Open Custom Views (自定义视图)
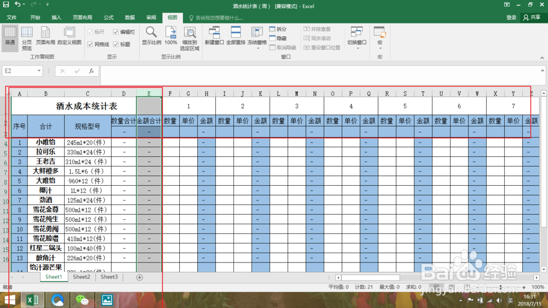This screenshot has height=308, width=548. point(69,36)
